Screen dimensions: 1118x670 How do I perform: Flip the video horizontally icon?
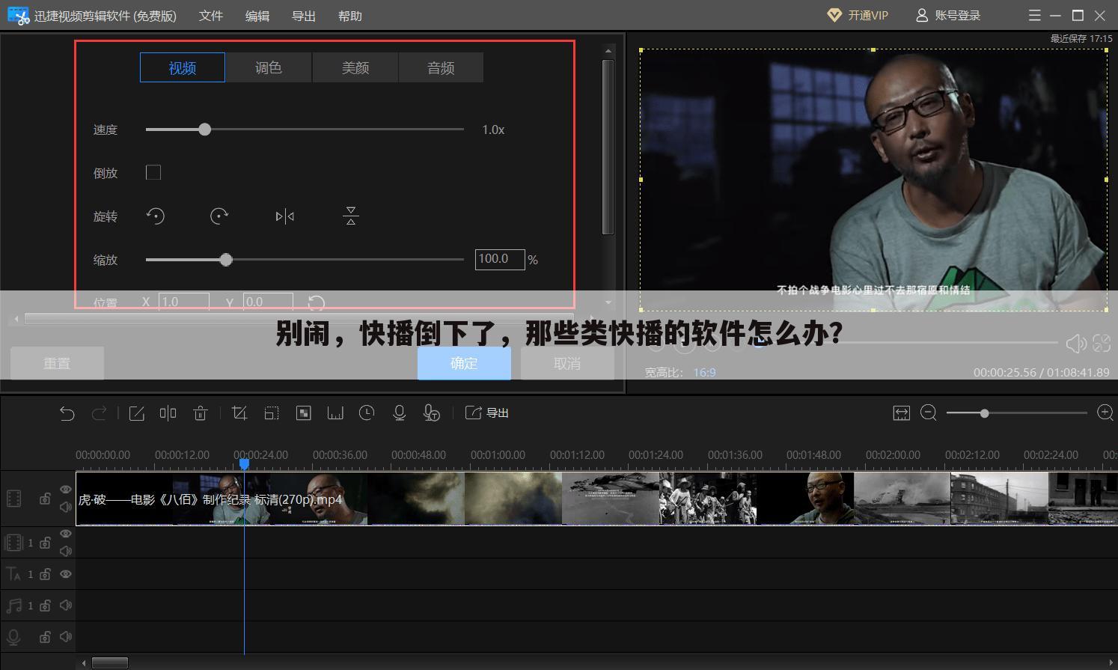point(285,216)
